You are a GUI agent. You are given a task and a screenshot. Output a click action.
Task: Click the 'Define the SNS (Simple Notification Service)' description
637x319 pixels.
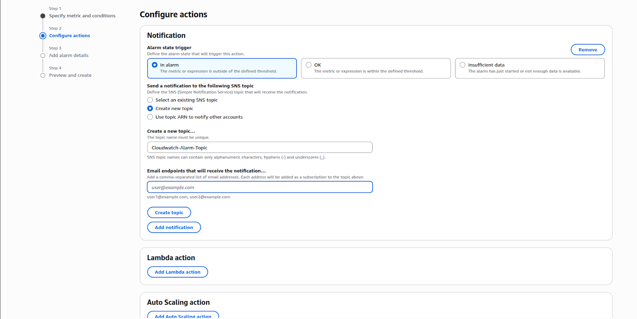tap(227, 92)
